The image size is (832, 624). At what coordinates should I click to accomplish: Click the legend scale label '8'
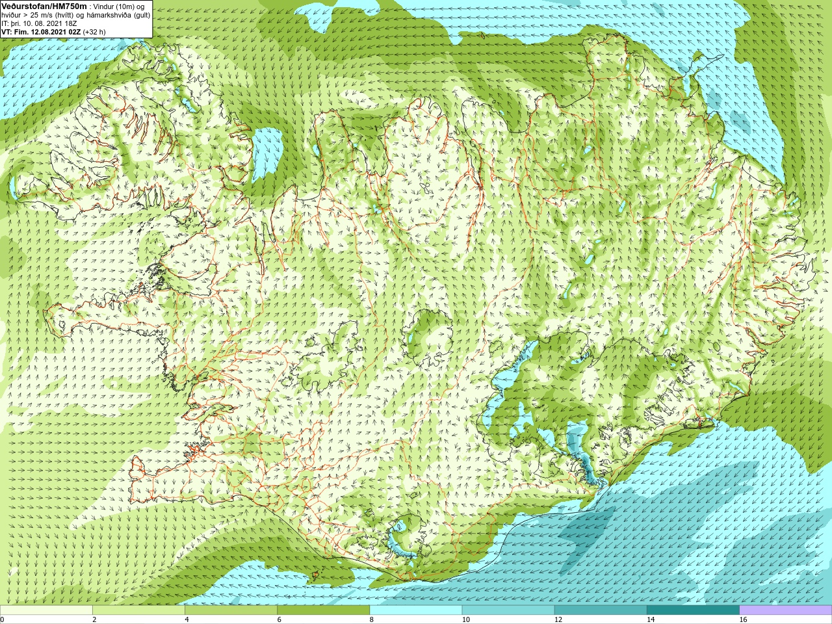(x=372, y=620)
